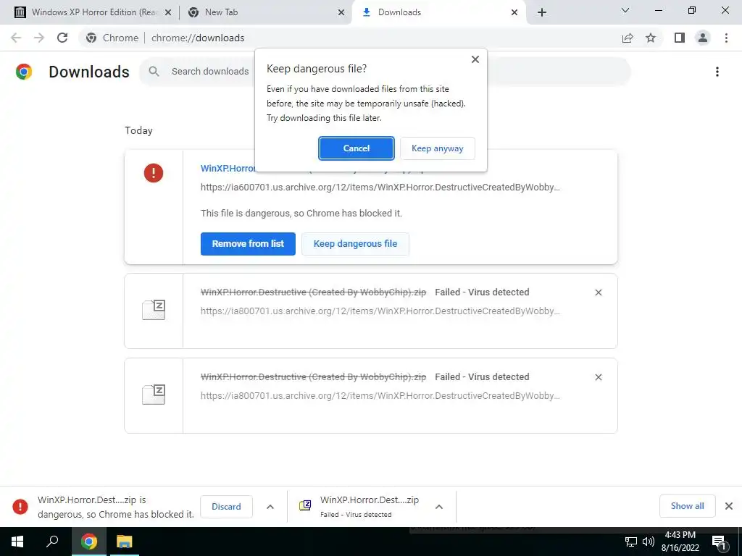Open the profile avatar menu
Image resolution: width=742 pixels, height=556 pixels.
[703, 38]
